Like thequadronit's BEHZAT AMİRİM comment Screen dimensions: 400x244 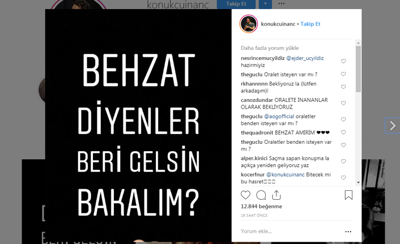(343, 132)
